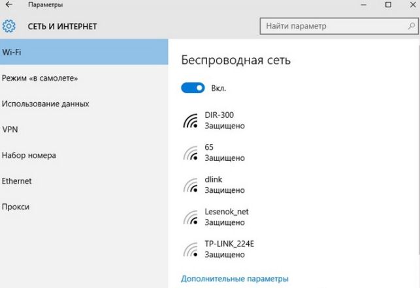Click the signal icon for network 65
Screen dimensions: 420x288
click(x=191, y=153)
